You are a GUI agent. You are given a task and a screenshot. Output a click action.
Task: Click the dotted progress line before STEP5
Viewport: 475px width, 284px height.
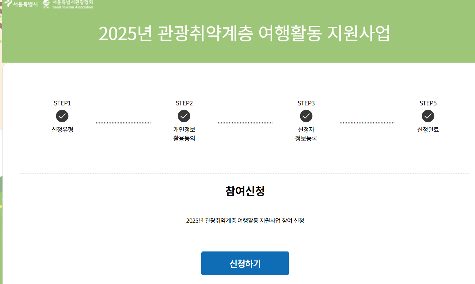(x=367, y=122)
